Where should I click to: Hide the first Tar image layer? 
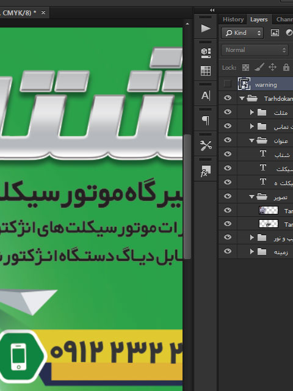point(228,210)
